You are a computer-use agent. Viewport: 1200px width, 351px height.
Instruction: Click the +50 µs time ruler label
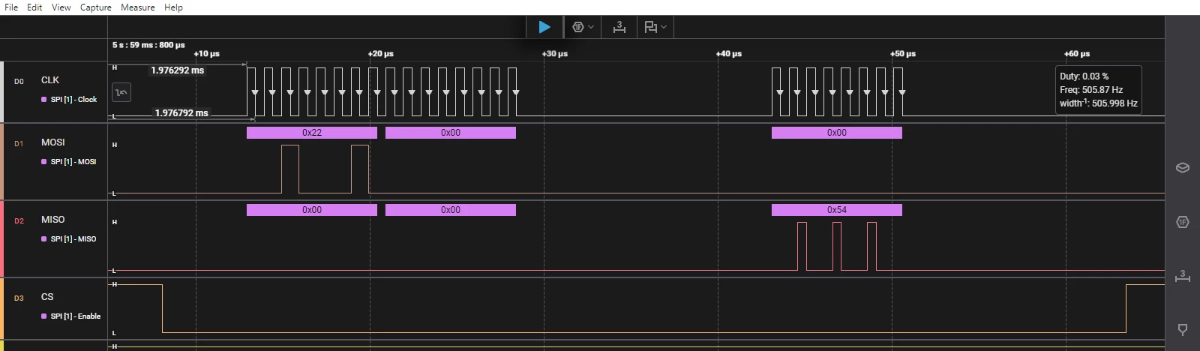902,54
